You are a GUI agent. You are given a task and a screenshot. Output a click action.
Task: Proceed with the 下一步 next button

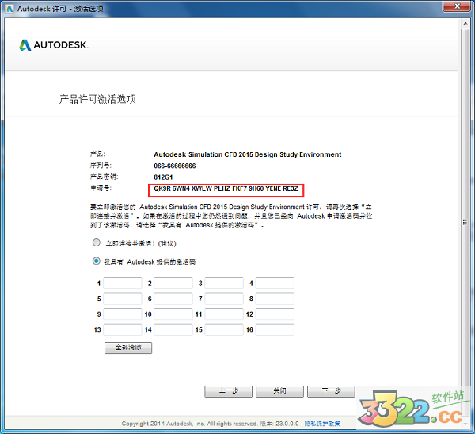pyautogui.click(x=331, y=391)
